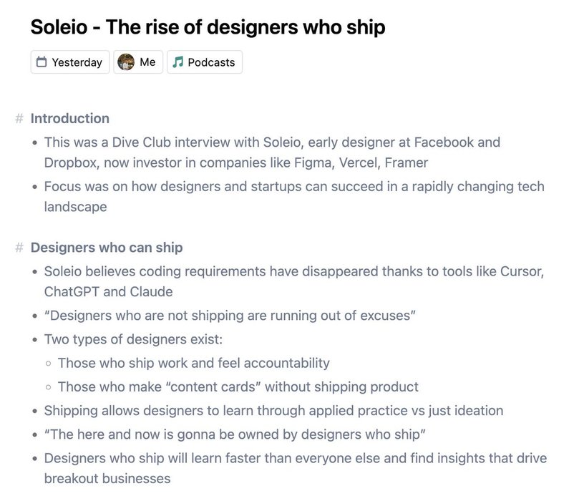Screen dimensions: 579x501
Task: Click the Two types of designers exist line
Action: pyautogui.click(x=133, y=339)
